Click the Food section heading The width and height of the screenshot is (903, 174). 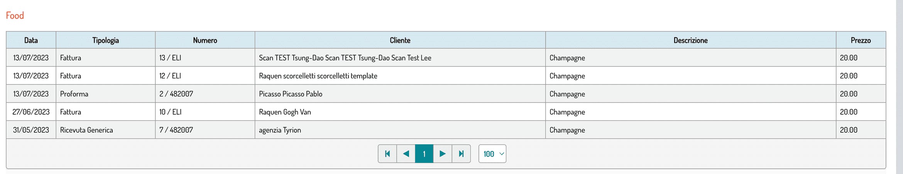15,15
